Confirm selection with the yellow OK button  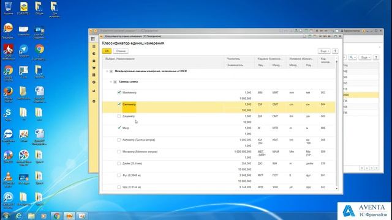pos(107,51)
